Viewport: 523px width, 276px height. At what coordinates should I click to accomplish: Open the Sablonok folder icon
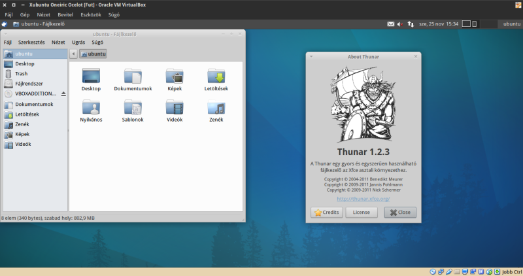point(133,107)
